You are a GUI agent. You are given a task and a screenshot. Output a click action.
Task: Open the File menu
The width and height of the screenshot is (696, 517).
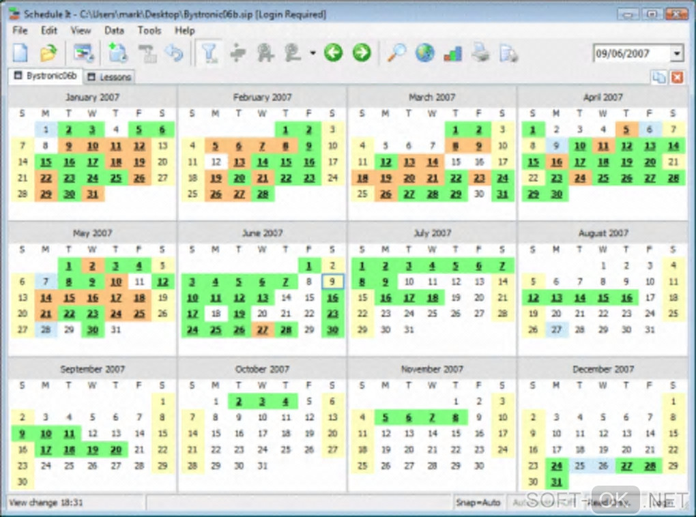coord(20,31)
